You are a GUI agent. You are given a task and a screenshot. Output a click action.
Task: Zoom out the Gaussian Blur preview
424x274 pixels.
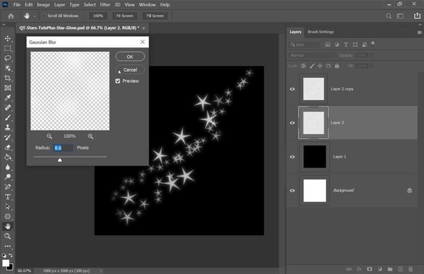click(49, 136)
